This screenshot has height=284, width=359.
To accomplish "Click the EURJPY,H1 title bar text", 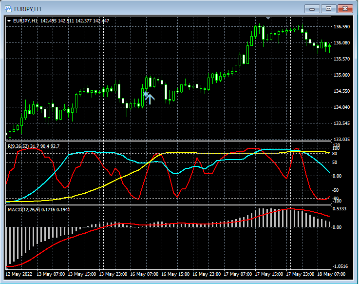I will click(x=28, y=9).
